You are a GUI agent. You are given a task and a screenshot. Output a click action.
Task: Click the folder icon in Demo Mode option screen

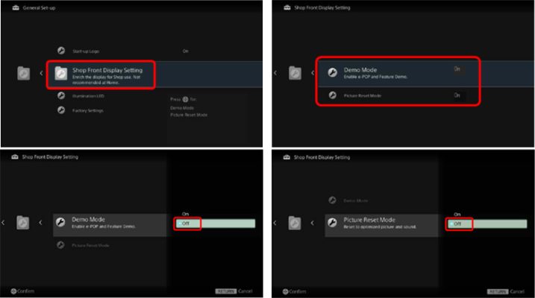pos(23,223)
